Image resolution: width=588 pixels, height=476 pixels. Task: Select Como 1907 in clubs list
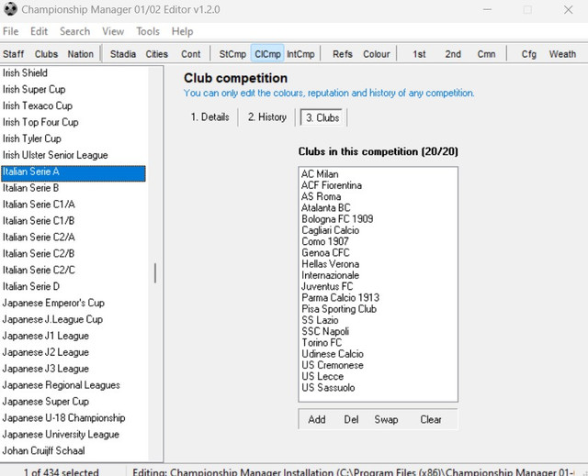325,241
